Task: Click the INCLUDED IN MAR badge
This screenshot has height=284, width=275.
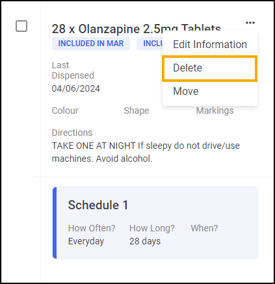Action: click(91, 44)
